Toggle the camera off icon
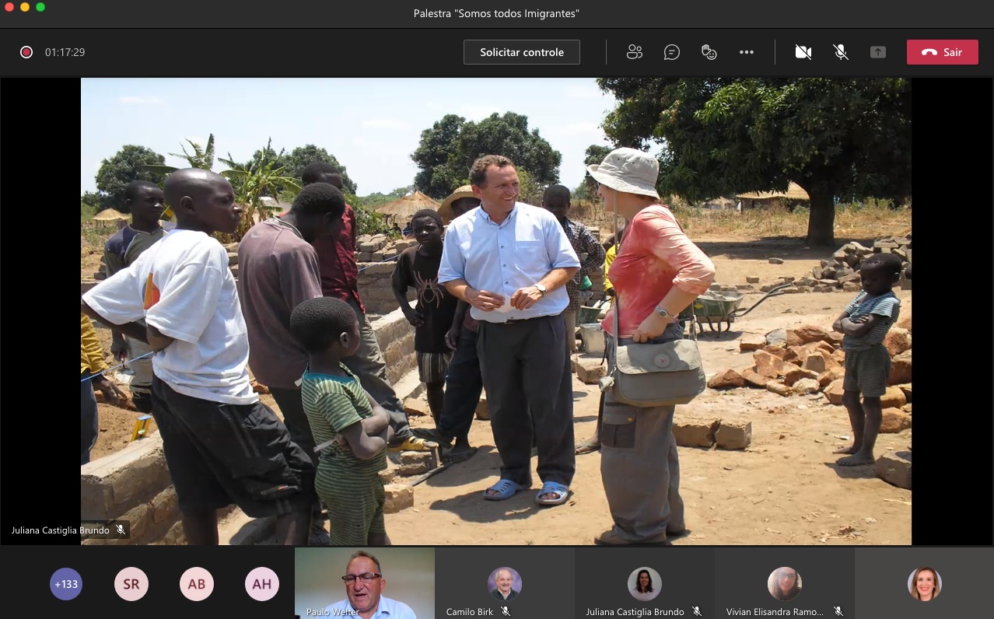Image resolution: width=994 pixels, height=619 pixels. coord(803,52)
